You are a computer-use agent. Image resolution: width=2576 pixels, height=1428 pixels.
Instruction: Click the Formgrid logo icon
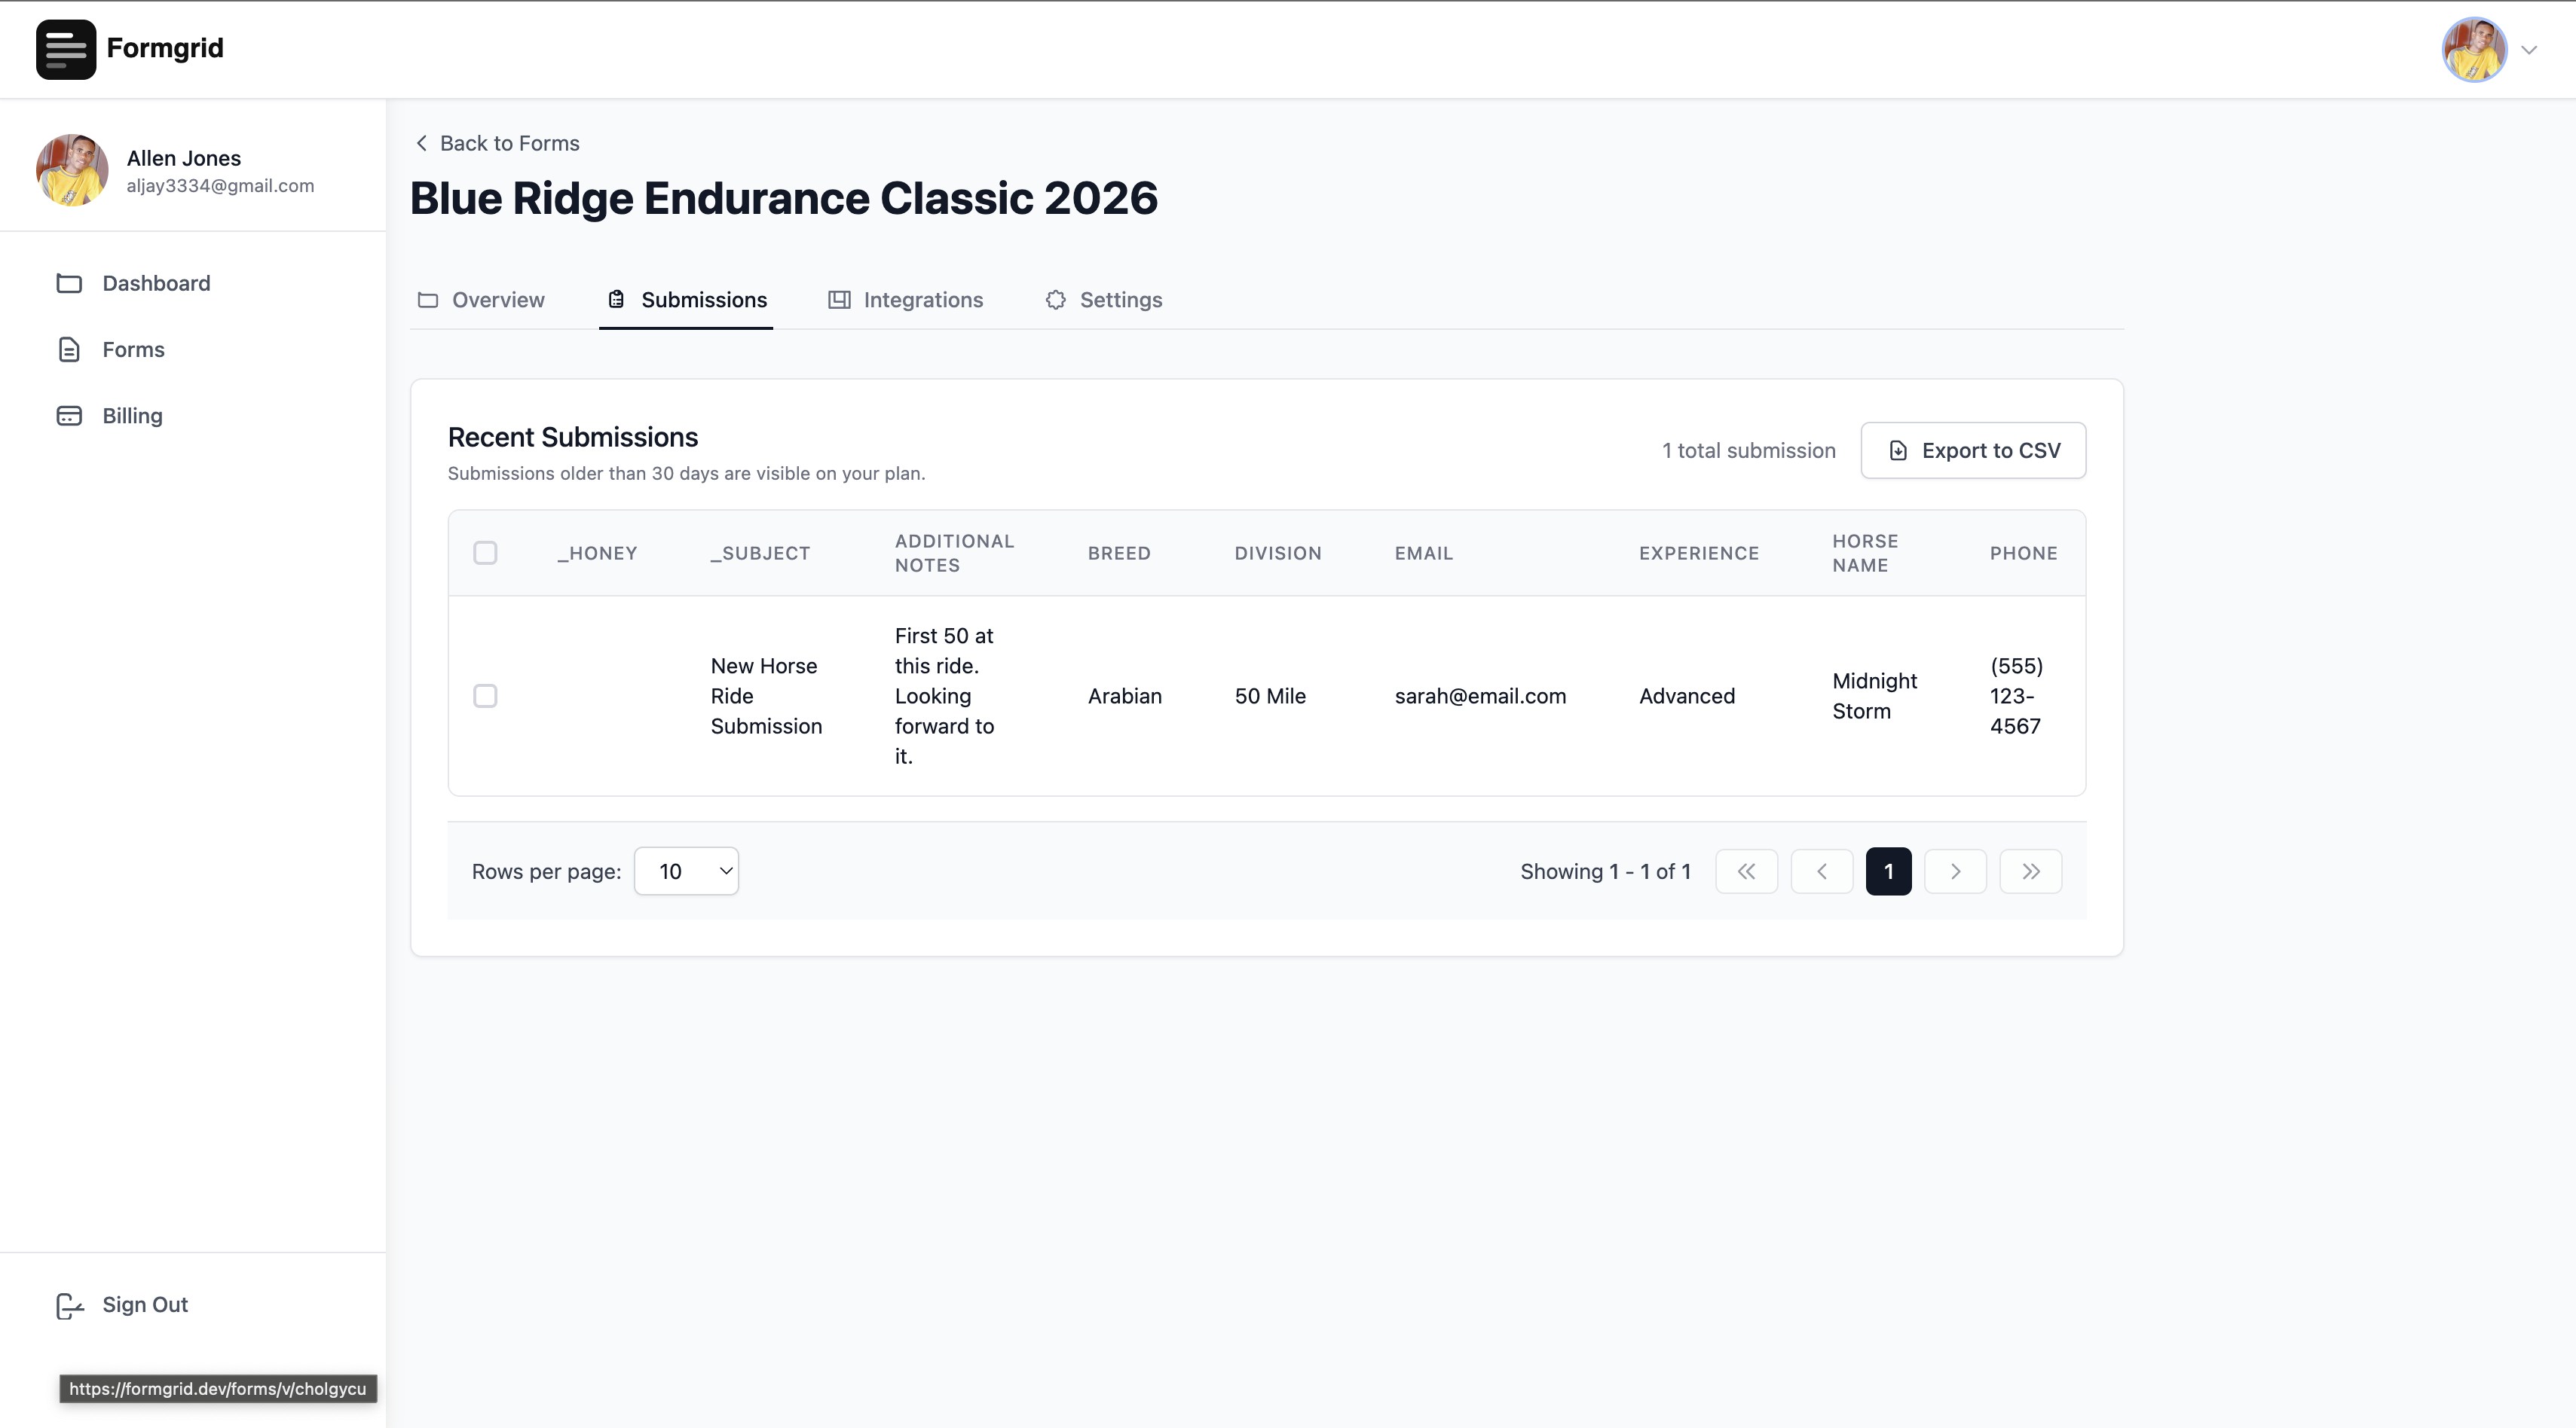click(66, 49)
